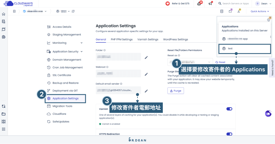
Task: Open the Dean account dropdown
Action: coord(263,4)
